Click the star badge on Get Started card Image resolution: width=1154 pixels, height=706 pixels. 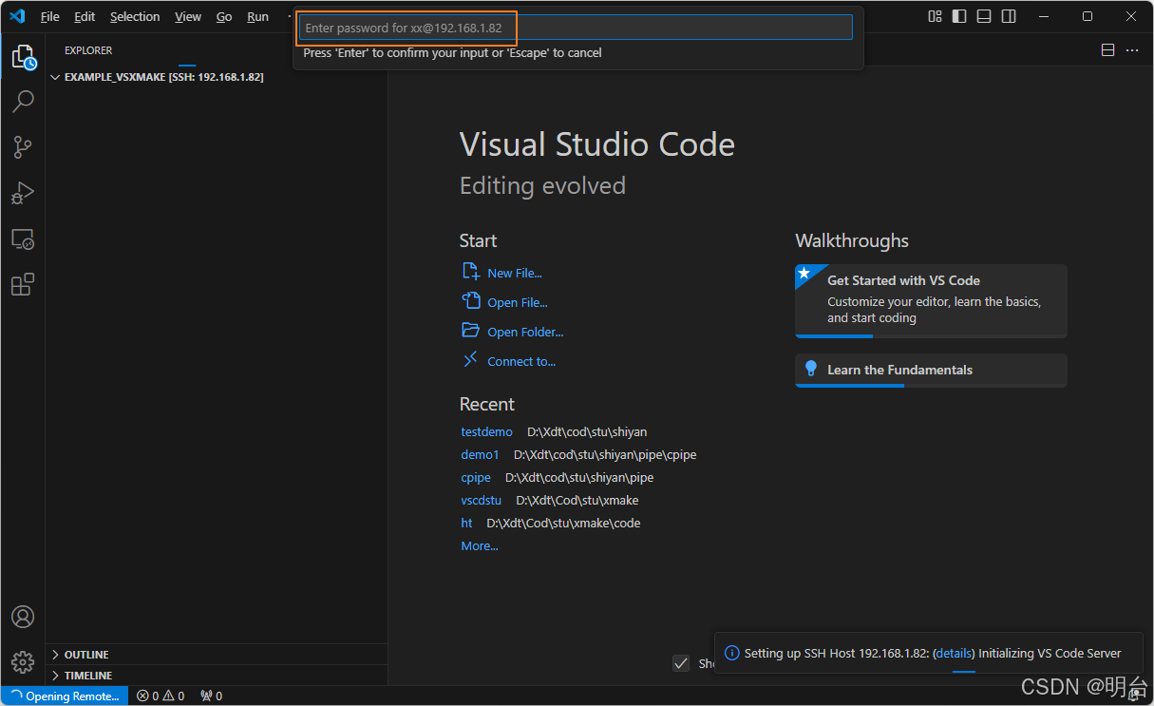(x=804, y=274)
